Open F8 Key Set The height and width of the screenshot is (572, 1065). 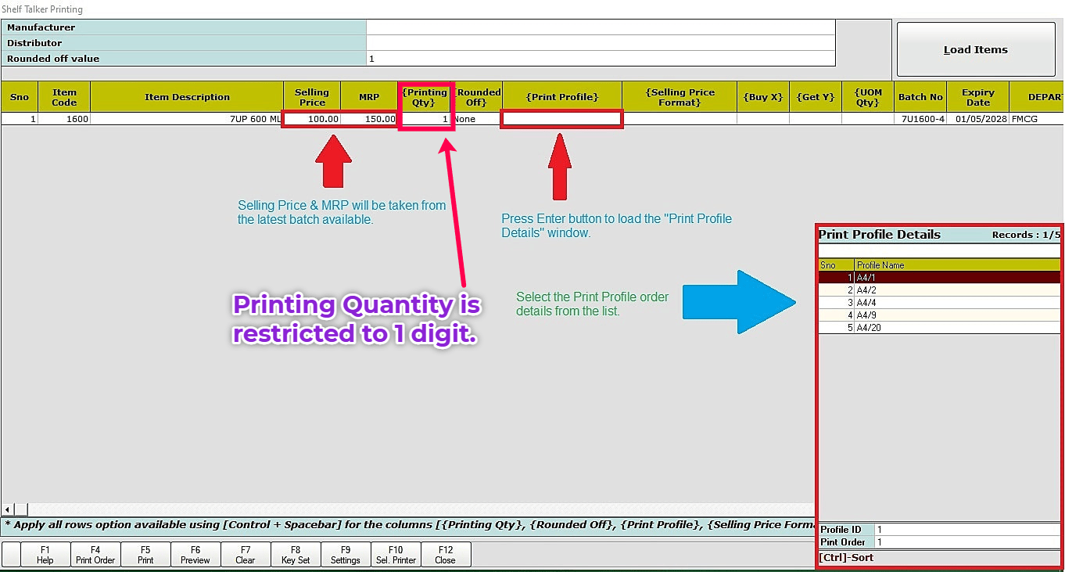tap(296, 555)
